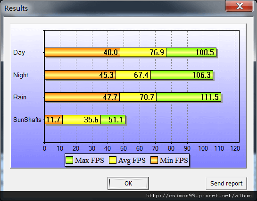Click the Results window title

click(x=16, y=8)
